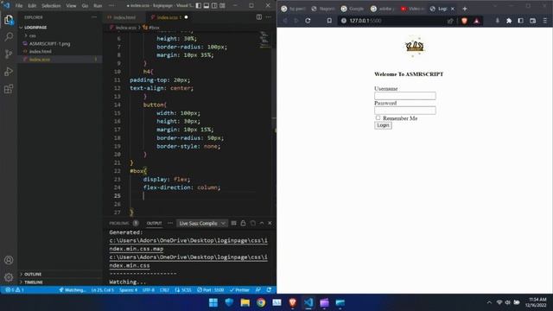Maximize the bottom panel size

pyautogui.click(x=262, y=223)
